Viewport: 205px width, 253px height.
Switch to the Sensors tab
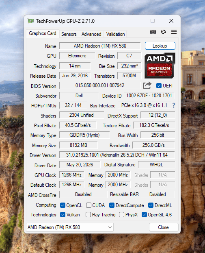pyautogui.click(x=69, y=34)
